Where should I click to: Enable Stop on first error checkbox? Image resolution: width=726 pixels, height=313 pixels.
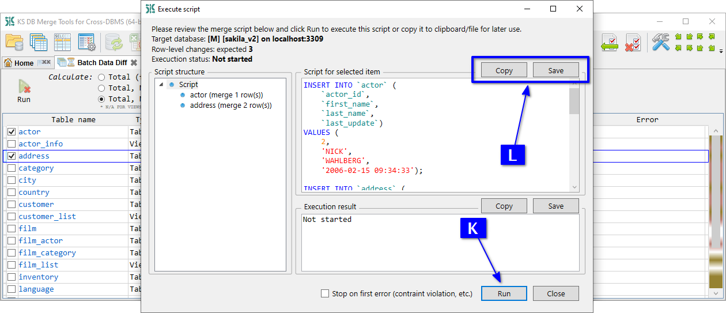point(326,293)
